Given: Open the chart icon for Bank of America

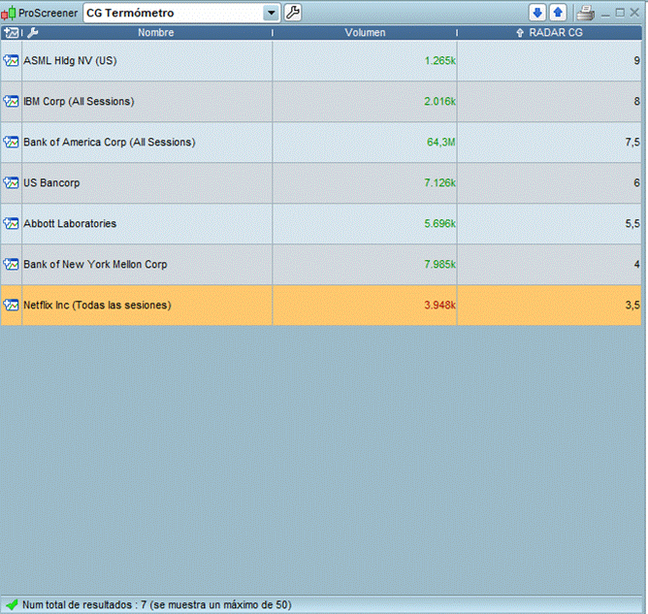Looking at the screenshot, I should click(x=11, y=142).
